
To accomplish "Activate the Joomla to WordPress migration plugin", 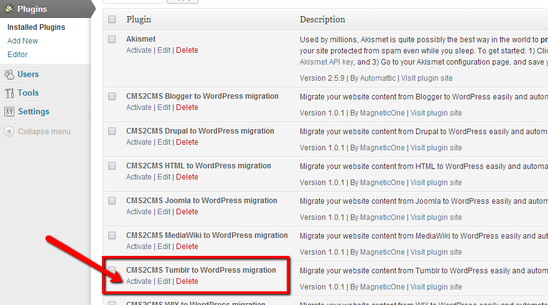I will [139, 212].
